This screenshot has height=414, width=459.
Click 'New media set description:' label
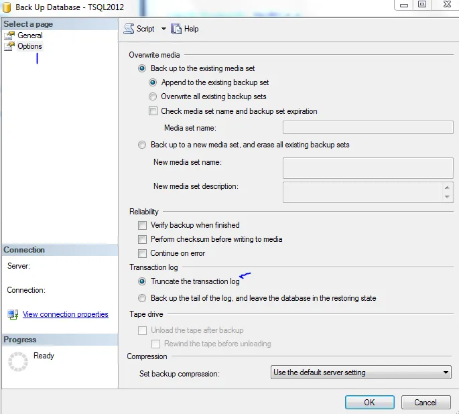(196, 186)
